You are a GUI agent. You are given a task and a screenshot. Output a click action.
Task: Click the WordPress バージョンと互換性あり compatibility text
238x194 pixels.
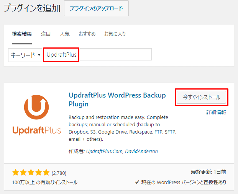[184, 182]
